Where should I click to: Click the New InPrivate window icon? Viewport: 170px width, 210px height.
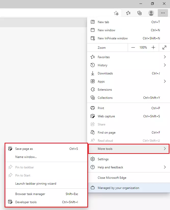(93, 38)
